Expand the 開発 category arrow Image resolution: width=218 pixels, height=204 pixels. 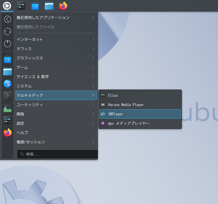[93, 114]
